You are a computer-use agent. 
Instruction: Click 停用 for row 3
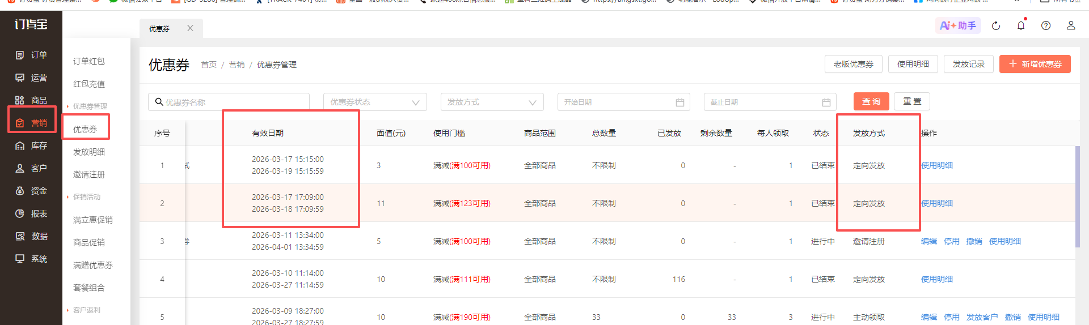pyautogui.click(x=952, y=241)
